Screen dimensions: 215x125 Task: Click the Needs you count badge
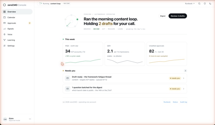click(185, 71)
